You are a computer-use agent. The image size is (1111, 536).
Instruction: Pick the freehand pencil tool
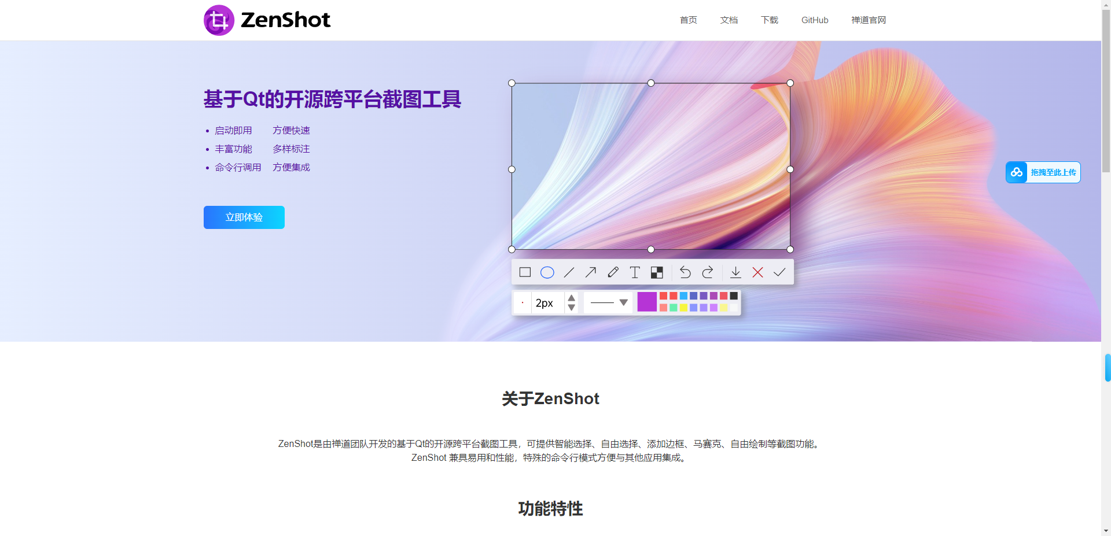pos(613,272)
